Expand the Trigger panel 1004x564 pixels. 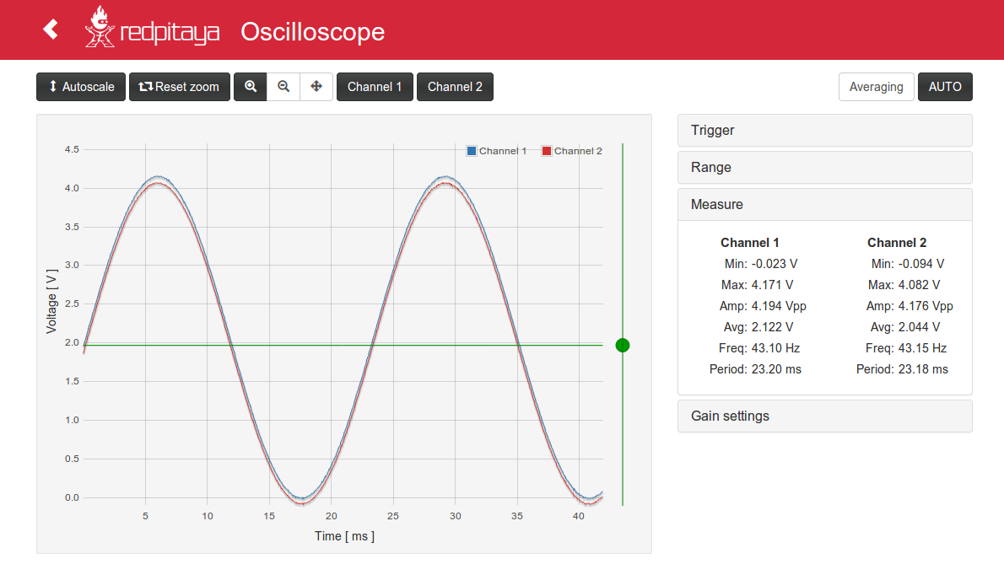pyautogui.click(x=824, y=131)
